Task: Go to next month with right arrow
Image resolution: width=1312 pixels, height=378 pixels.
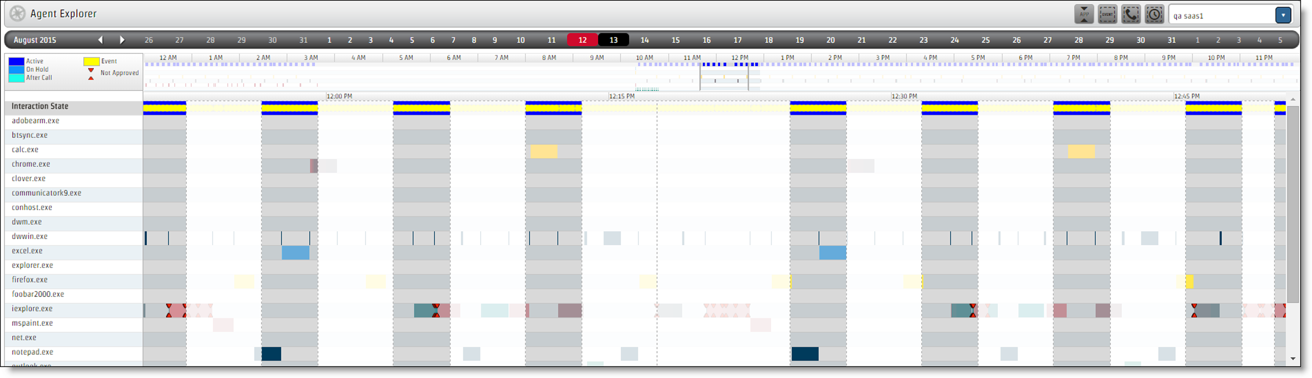Action: [122, 40]
